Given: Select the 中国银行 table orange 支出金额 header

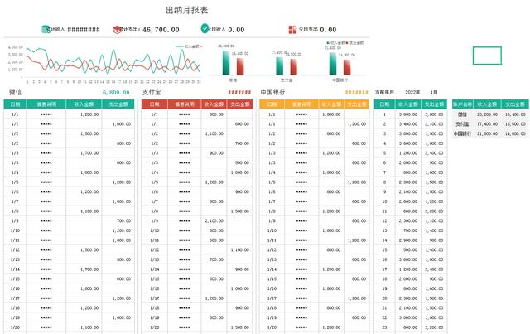Looking at the screenshot, I should 357,104.
